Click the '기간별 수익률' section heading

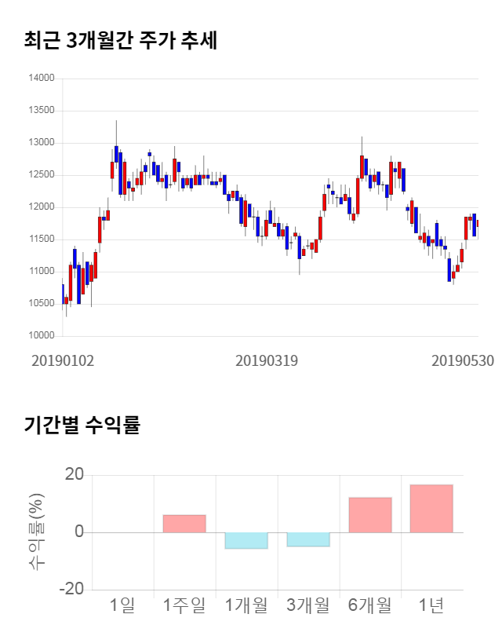82,426
